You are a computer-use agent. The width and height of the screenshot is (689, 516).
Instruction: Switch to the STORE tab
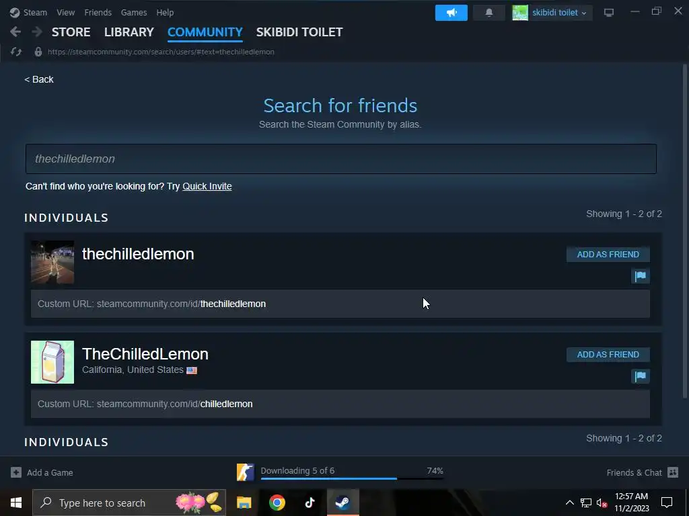coord(71,32)
